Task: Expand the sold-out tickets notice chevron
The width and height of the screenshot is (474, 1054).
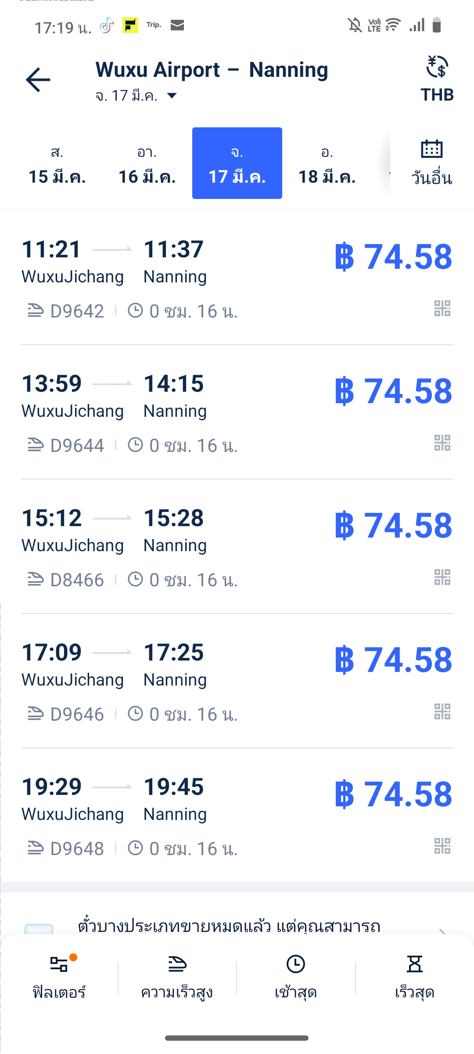Action: click(442, 930)
